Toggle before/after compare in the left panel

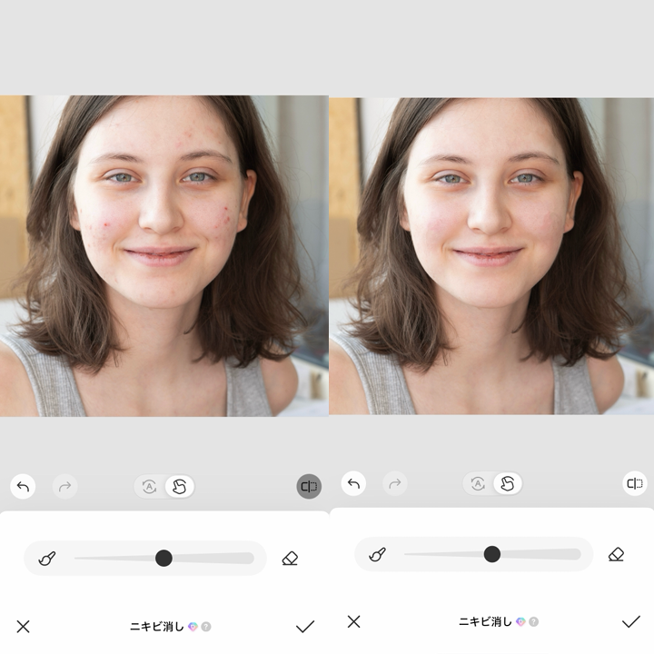coord(309,487)
